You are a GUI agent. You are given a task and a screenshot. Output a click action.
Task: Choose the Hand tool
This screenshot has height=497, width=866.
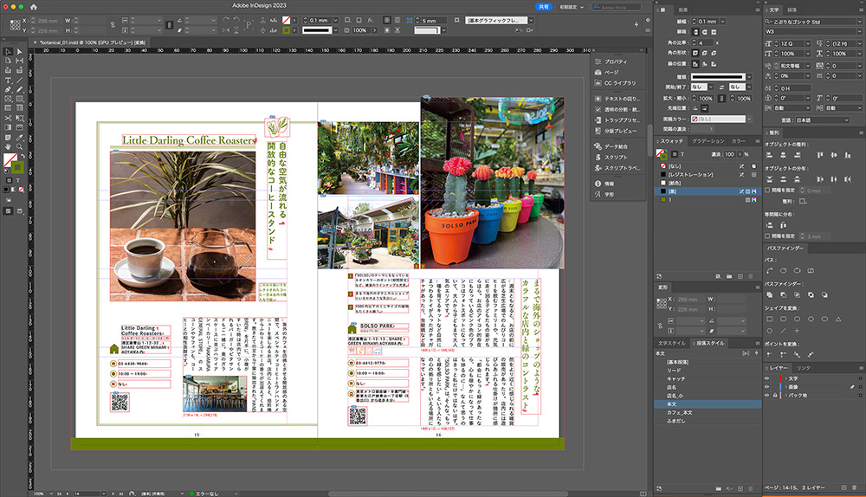8,147
